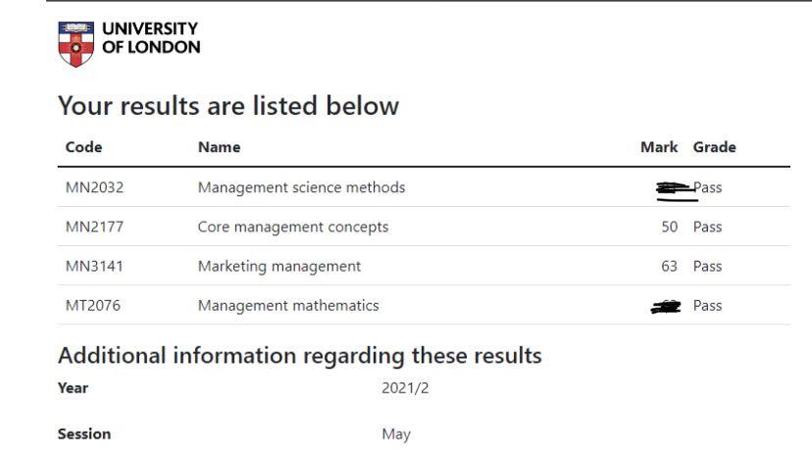Click the Year value 2021/2
This screenshot has height=458, width=812.
pos(405,388)
